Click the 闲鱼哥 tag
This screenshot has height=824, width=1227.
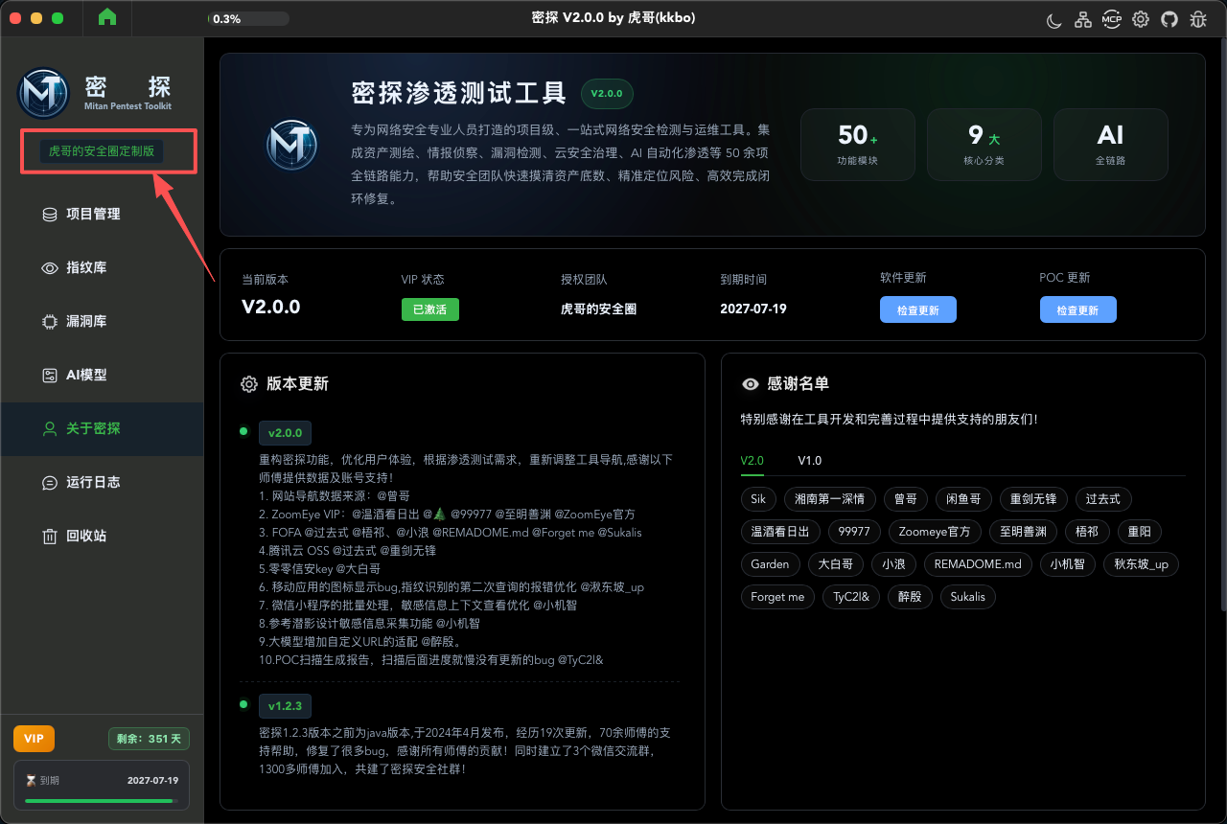pos(963,499)
